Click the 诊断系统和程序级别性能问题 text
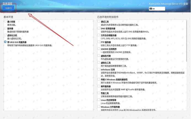191x119 pixels. [117, 96]
